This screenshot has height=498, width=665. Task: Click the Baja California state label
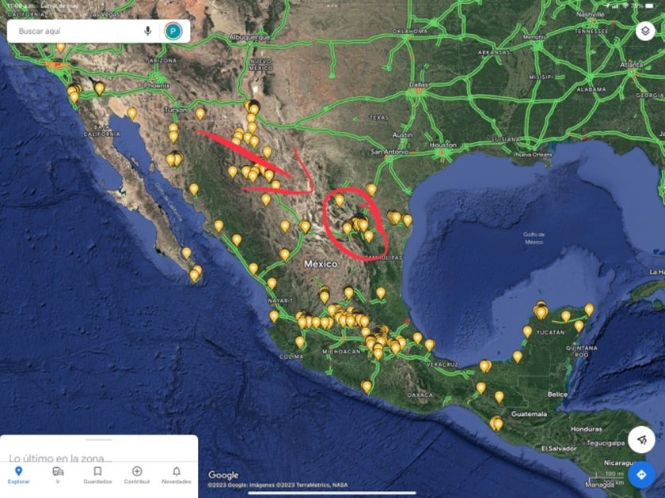[x=102, y=130]
